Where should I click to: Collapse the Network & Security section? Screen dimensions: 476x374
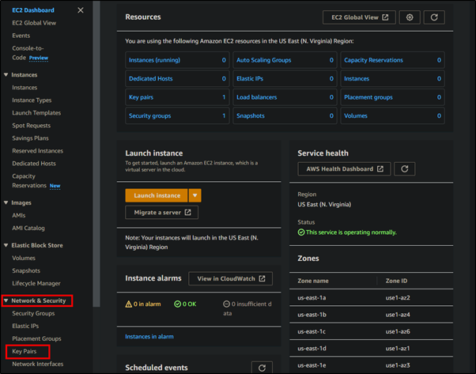coord(6,300)
